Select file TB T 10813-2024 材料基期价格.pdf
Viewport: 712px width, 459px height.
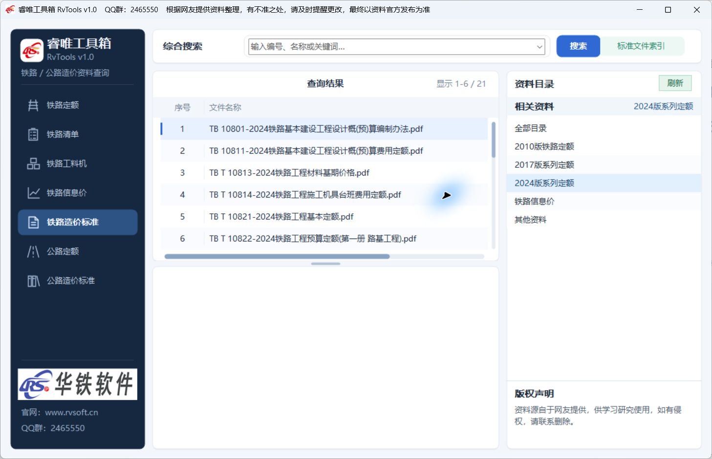(x=324, y=173)
